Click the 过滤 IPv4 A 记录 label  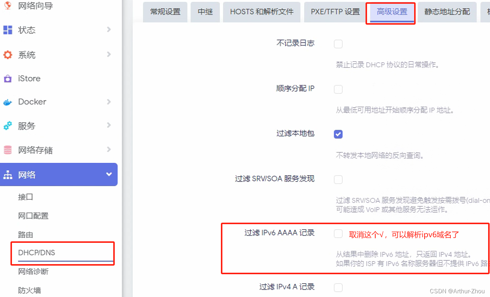click(x=287, y=287)
